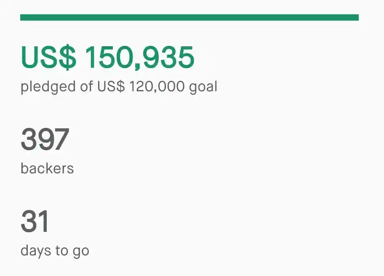Click the "days to go" label
Image resolution: width=384 pixels, height=276 pixels.
(x=55, y=251)
